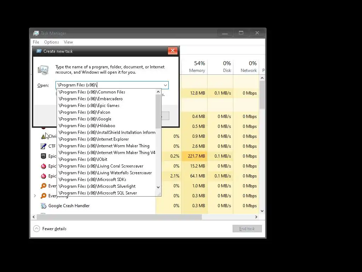
Task: Click the Epic Games launcher black icon
Action: point(43,156)
